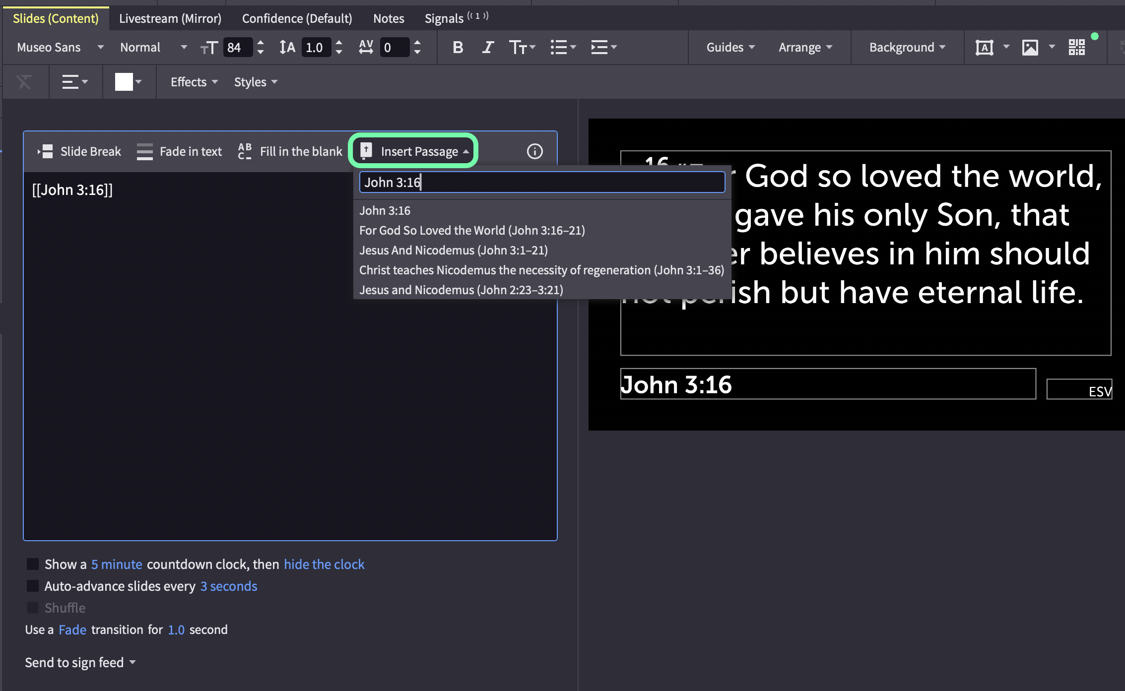Open the text capitalization options
This screenshot has height=691, width=1125.
[522, 47]
